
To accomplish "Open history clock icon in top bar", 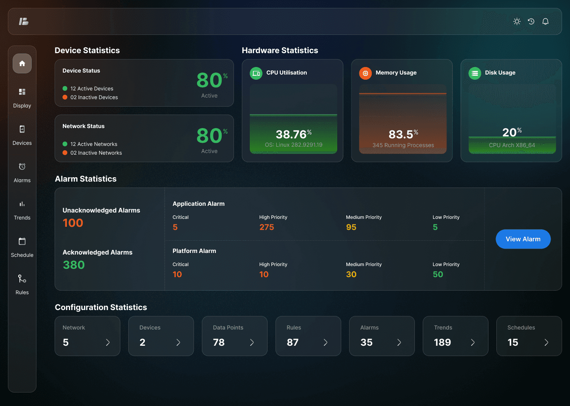I will tap(531, 21).
